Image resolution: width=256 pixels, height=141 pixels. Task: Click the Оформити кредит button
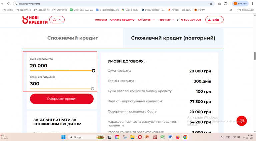(62, 99)
